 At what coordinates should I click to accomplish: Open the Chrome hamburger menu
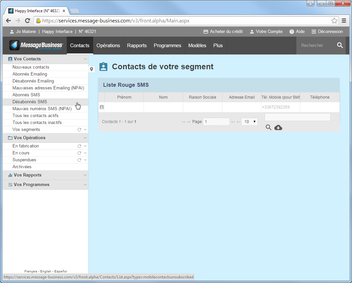(344, 21)
